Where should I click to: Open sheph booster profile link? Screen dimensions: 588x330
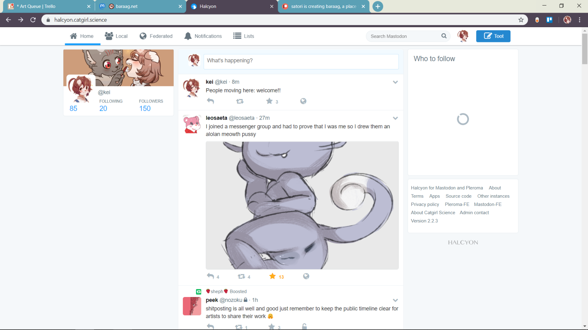click(x=217, y=291)
